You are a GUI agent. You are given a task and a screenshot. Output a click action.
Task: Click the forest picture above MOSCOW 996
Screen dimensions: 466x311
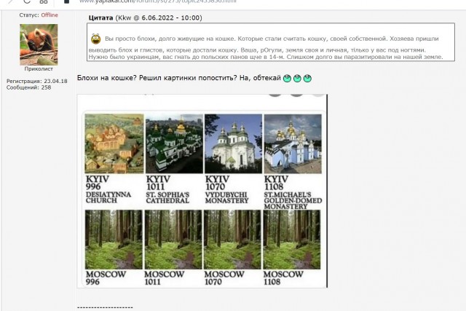tap(114, 240)
